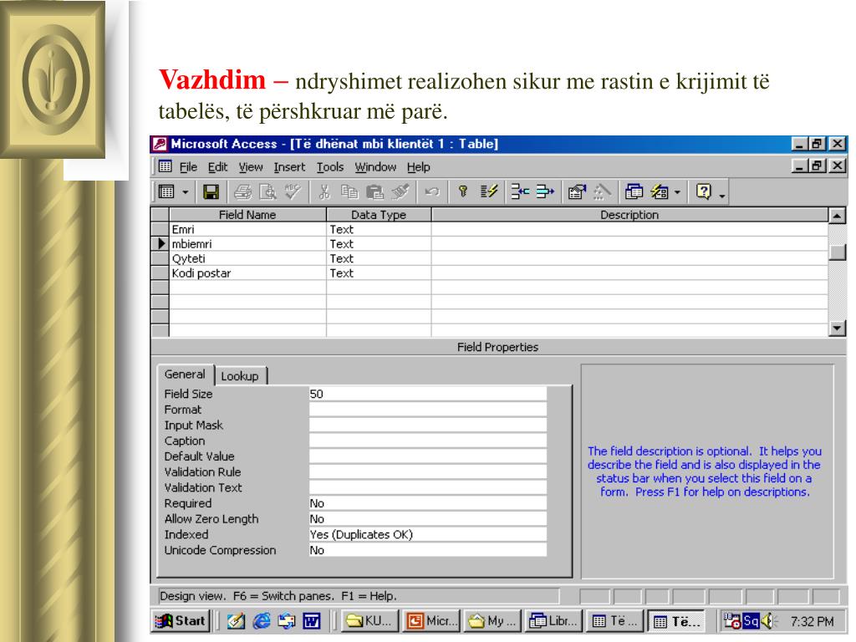Click the Insert Rows icon
Screen dimensions: 856x642
[x=520, y=192]
